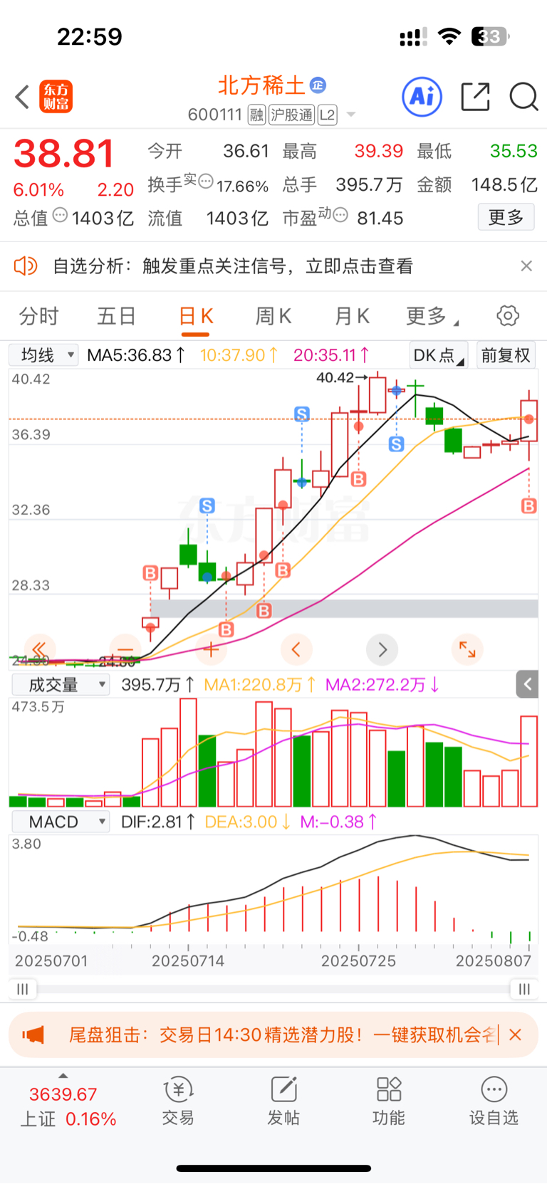Zoom in chart with plus button
The image size is (547, 1184).
tap(211, 649)
